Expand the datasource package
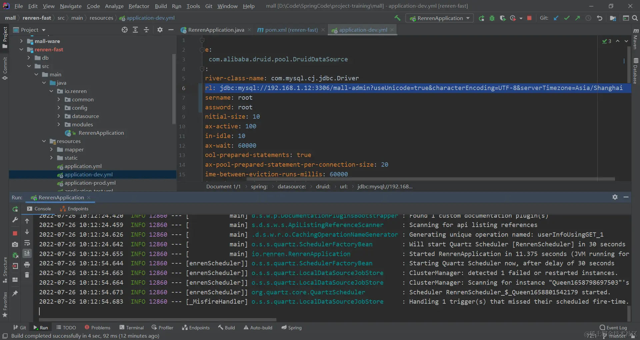 click(59, 116)
